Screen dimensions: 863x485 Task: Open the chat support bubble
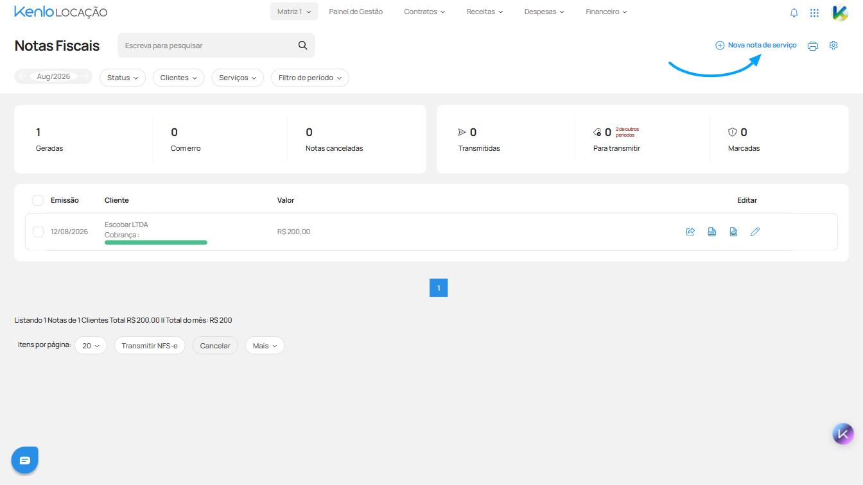(24, 460)
